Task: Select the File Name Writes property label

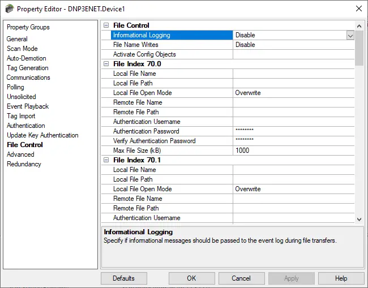Action: (136, 45)
